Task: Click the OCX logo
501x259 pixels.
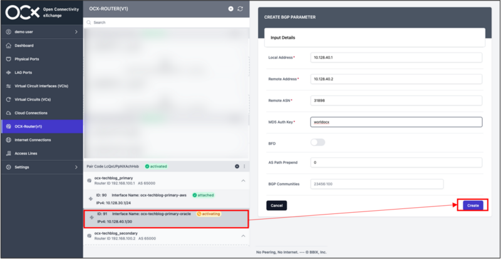Action: click(23, 12)
